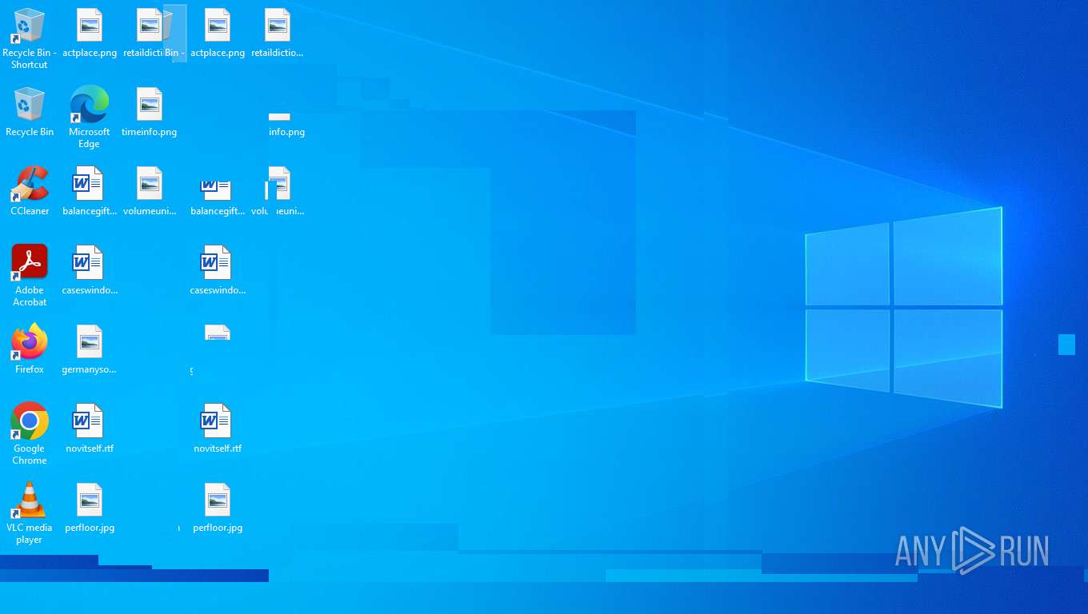
Task: Select the caseswindo... document beside Adobe Acrobat
Action: pyautogui.click(x=90, y=270)
